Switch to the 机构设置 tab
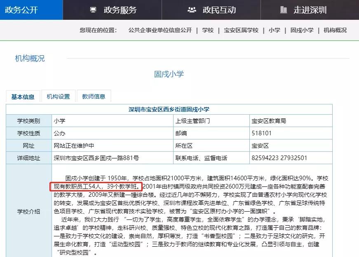The image size is (359, 257). point(59,95)
